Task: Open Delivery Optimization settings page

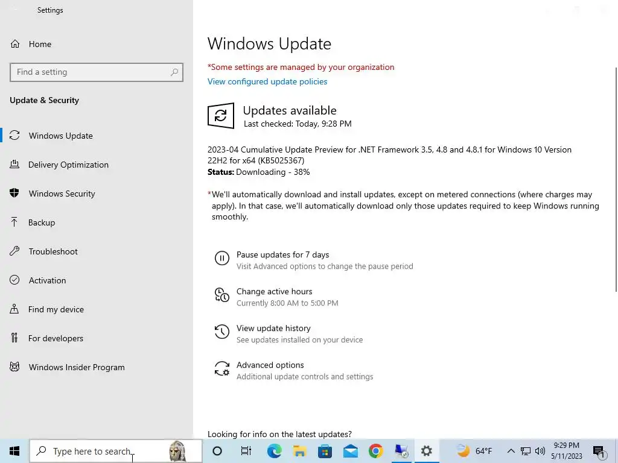Action: [x=97, y=165]
